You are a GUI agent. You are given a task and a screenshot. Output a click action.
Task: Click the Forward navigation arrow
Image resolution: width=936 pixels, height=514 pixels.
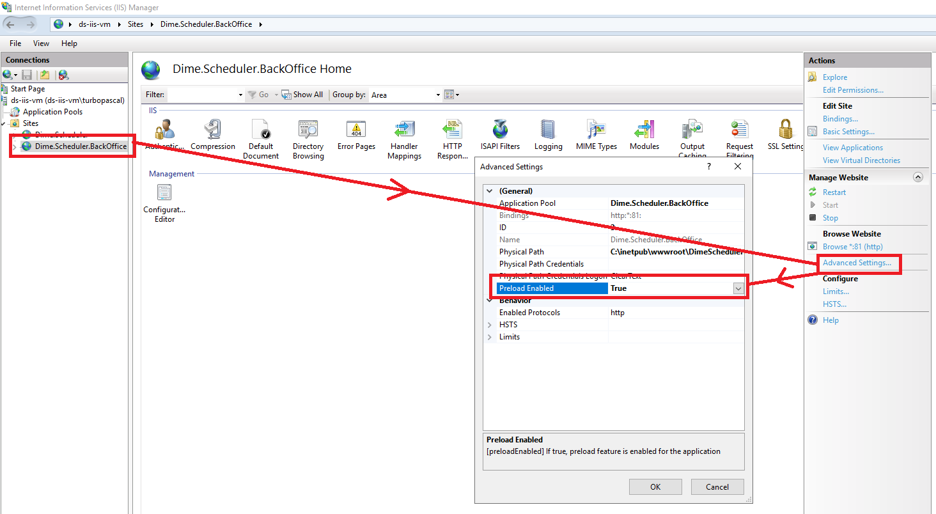tap(30, 24)
